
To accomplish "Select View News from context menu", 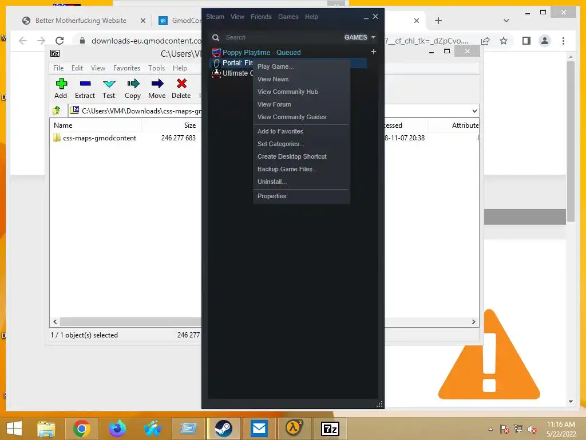I will pyautogui.click(x=302, y=79).
